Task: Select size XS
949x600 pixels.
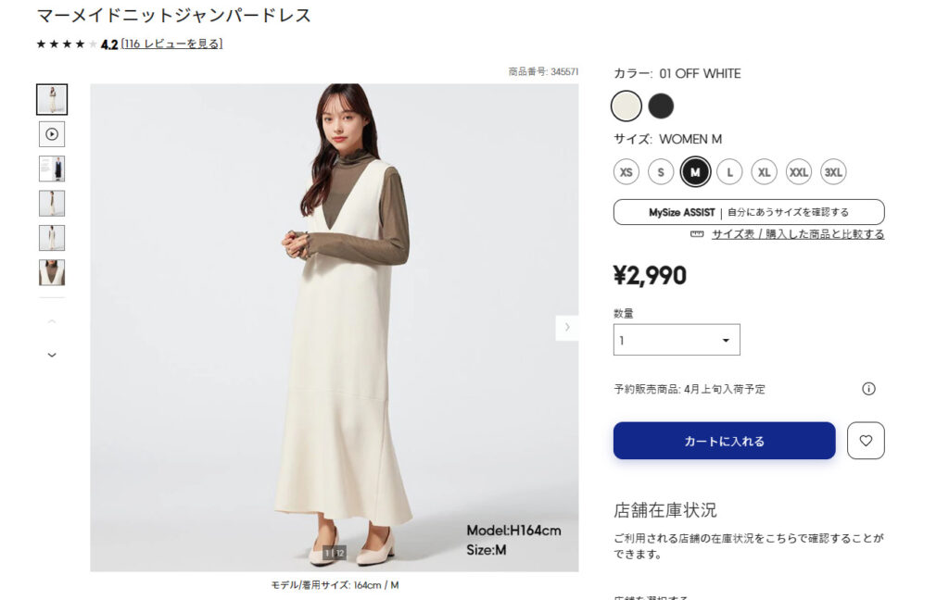Action: tap(626, 172)
